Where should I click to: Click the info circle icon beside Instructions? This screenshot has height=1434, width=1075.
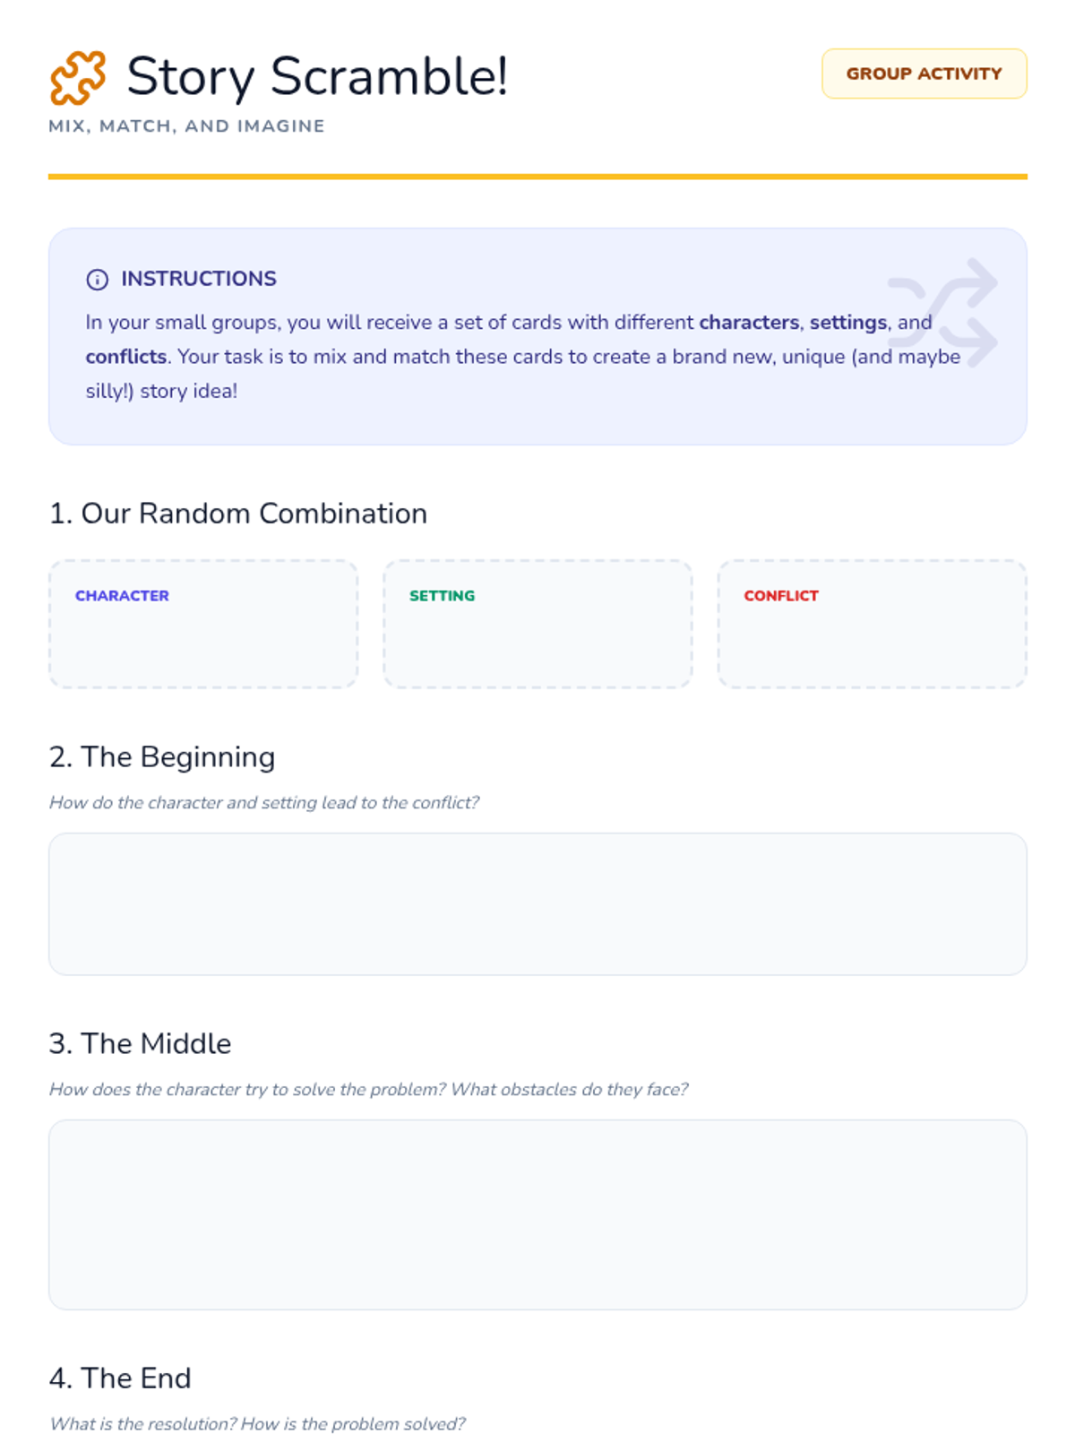click(97, 280)
